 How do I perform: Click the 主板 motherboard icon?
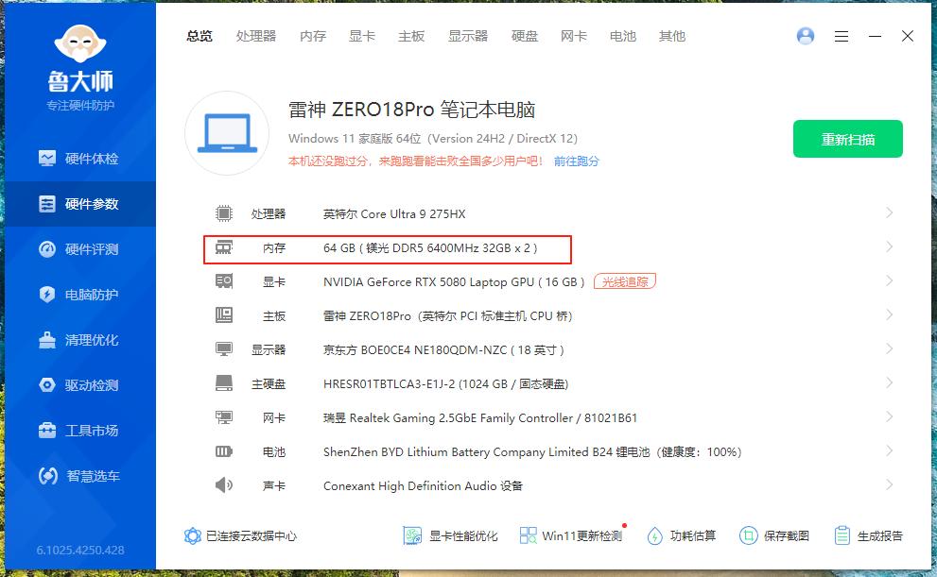tap(224, 315)
